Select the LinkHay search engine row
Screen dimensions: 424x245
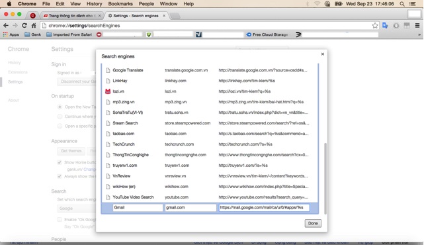click(x=210, y=81)
